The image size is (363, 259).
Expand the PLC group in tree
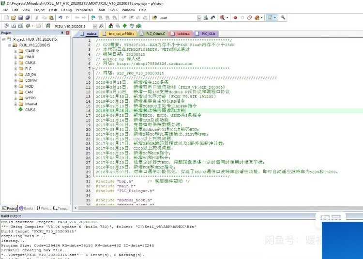click(15, 69)
